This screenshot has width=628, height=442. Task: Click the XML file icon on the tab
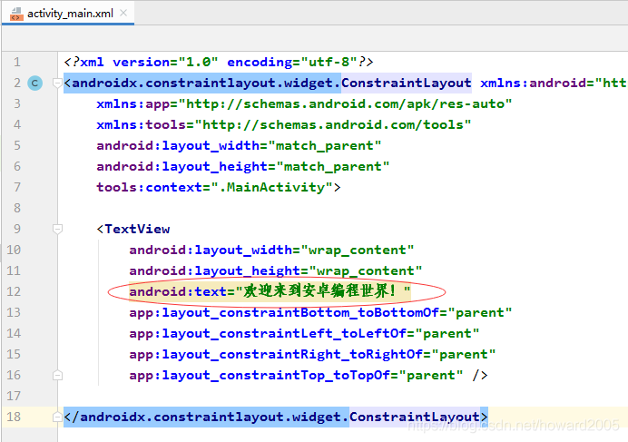(x=16, y=14)
